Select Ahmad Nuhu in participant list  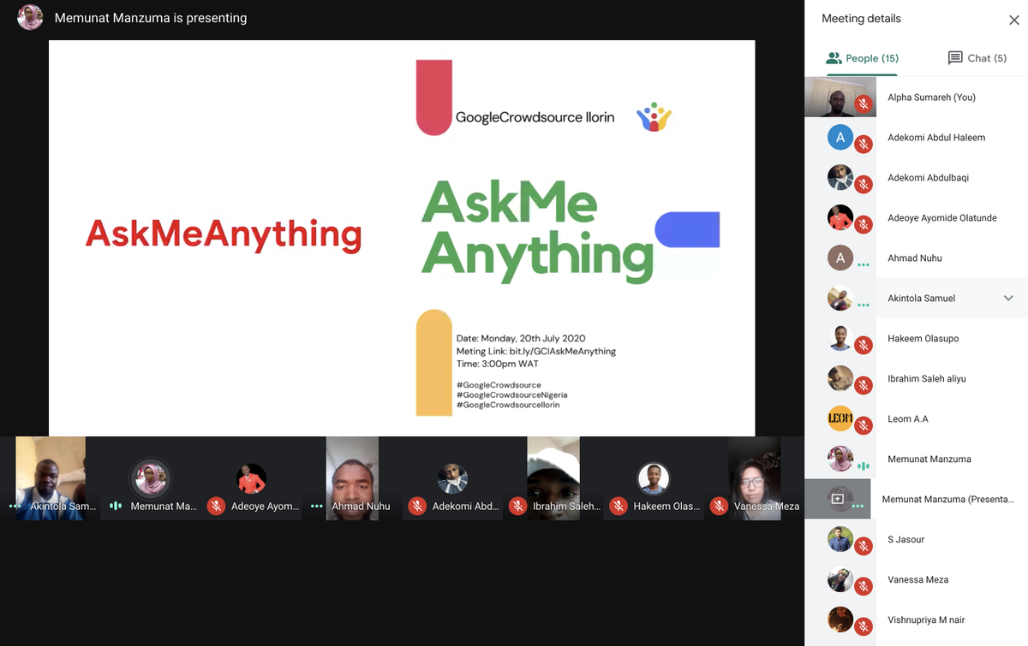point(915,258)
